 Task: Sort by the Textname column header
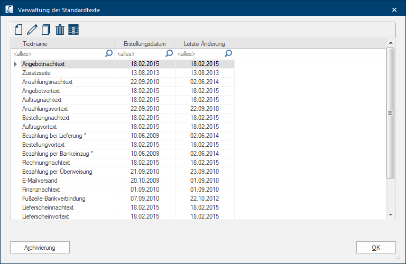click(x=62, y=44)
